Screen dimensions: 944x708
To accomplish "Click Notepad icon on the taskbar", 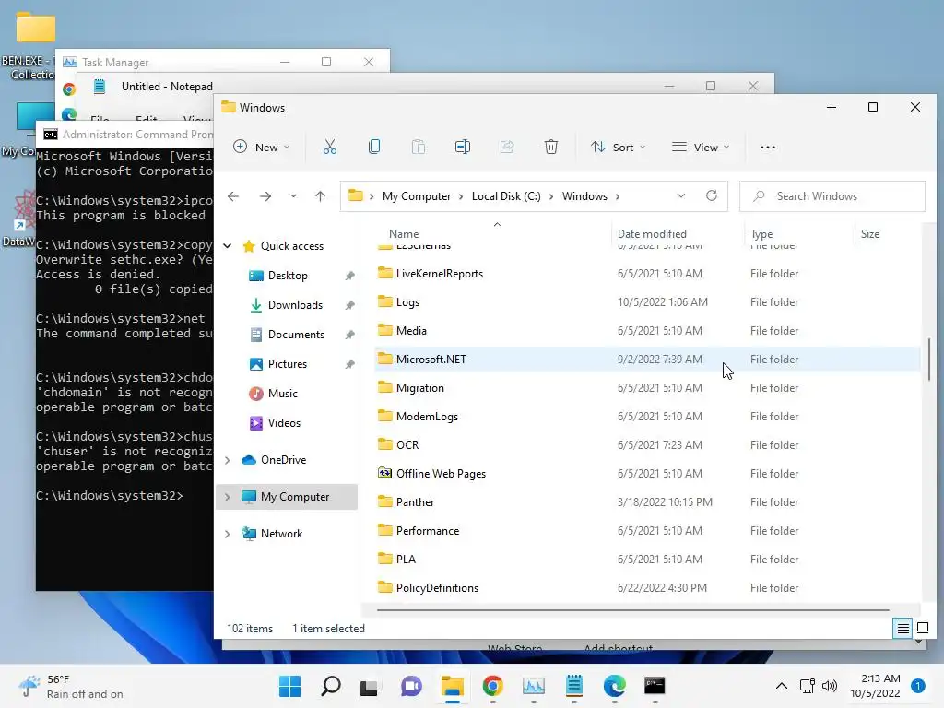I will (x=574, y=686).
